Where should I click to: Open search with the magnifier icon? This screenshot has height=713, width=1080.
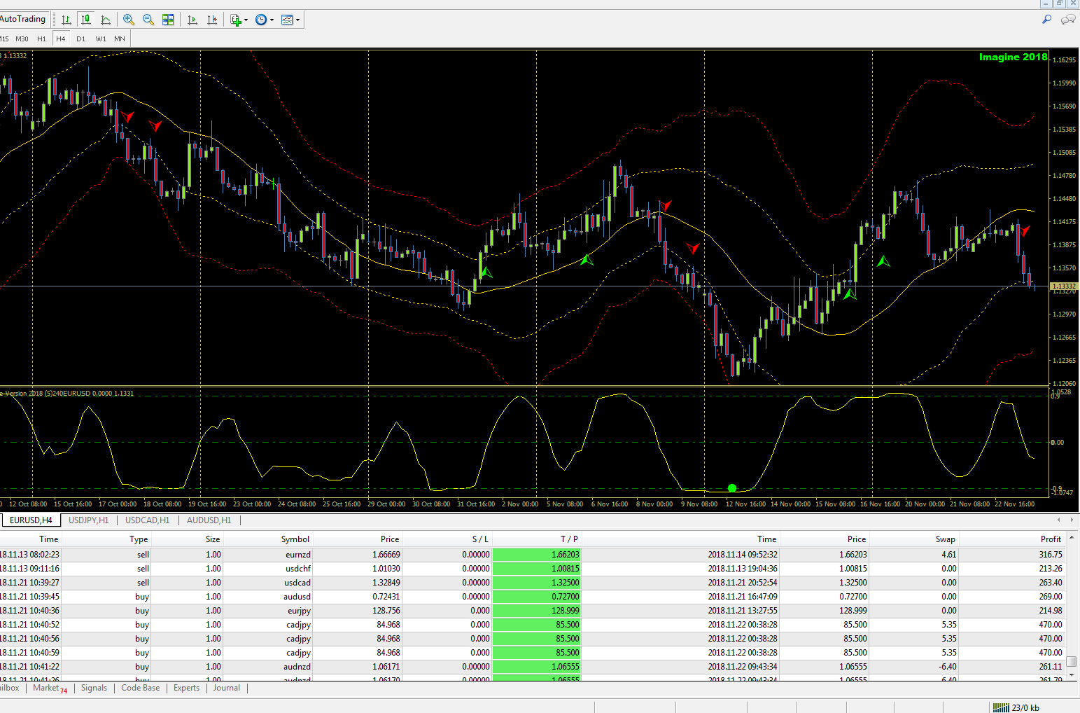point(1046,20)
